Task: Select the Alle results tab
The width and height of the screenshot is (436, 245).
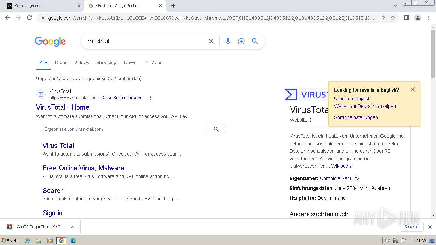Action: (43, 63)
